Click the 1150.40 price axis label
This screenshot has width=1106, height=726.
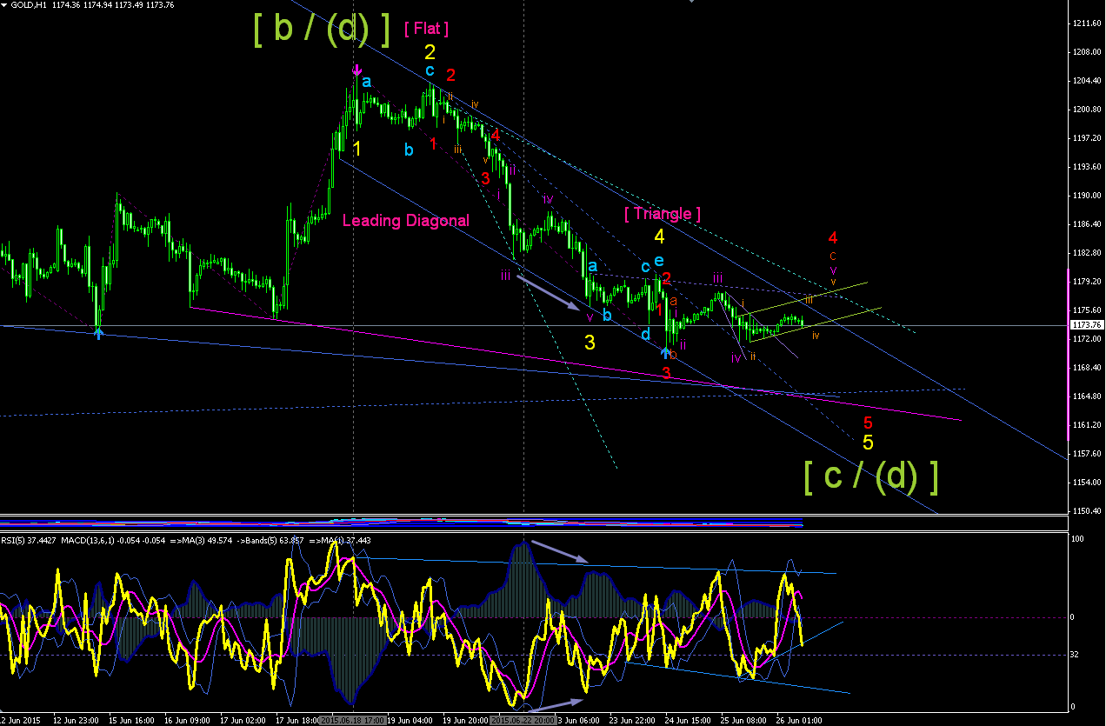click(1087, 511)
